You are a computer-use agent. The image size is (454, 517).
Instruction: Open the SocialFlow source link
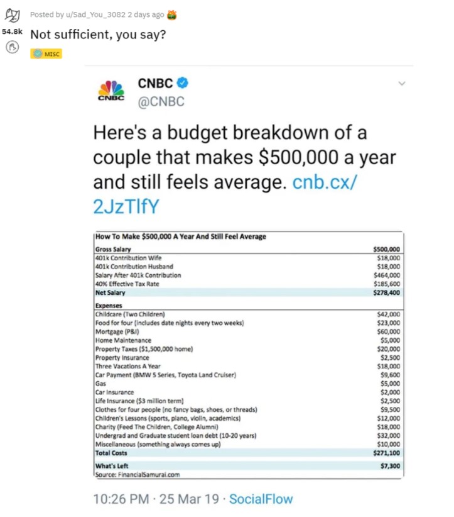tap(261, 499)
